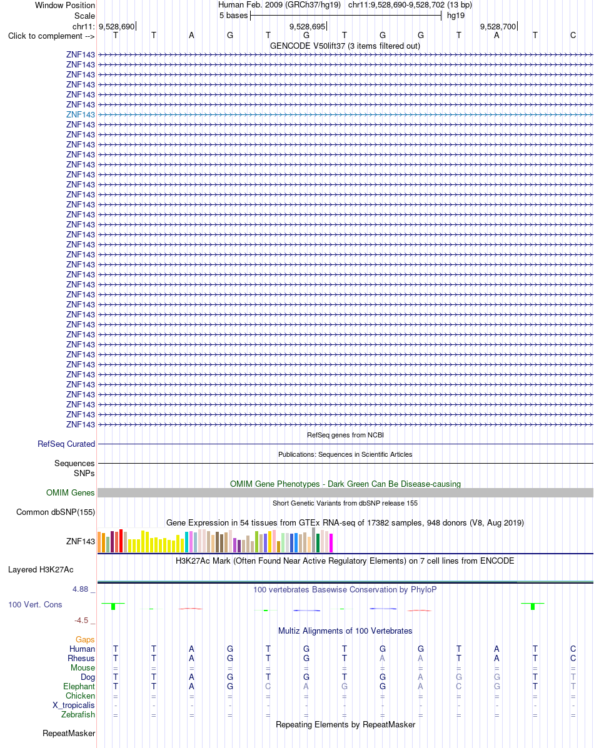Click the Sequences SNPs track label
594x748 pixels.
tap(74, 468)
